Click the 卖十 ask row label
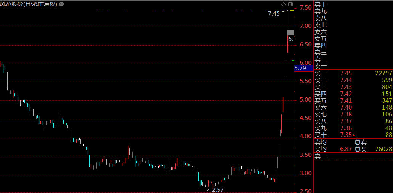Image resolution: width=393 pixels, height=193 pixels. 320,5
